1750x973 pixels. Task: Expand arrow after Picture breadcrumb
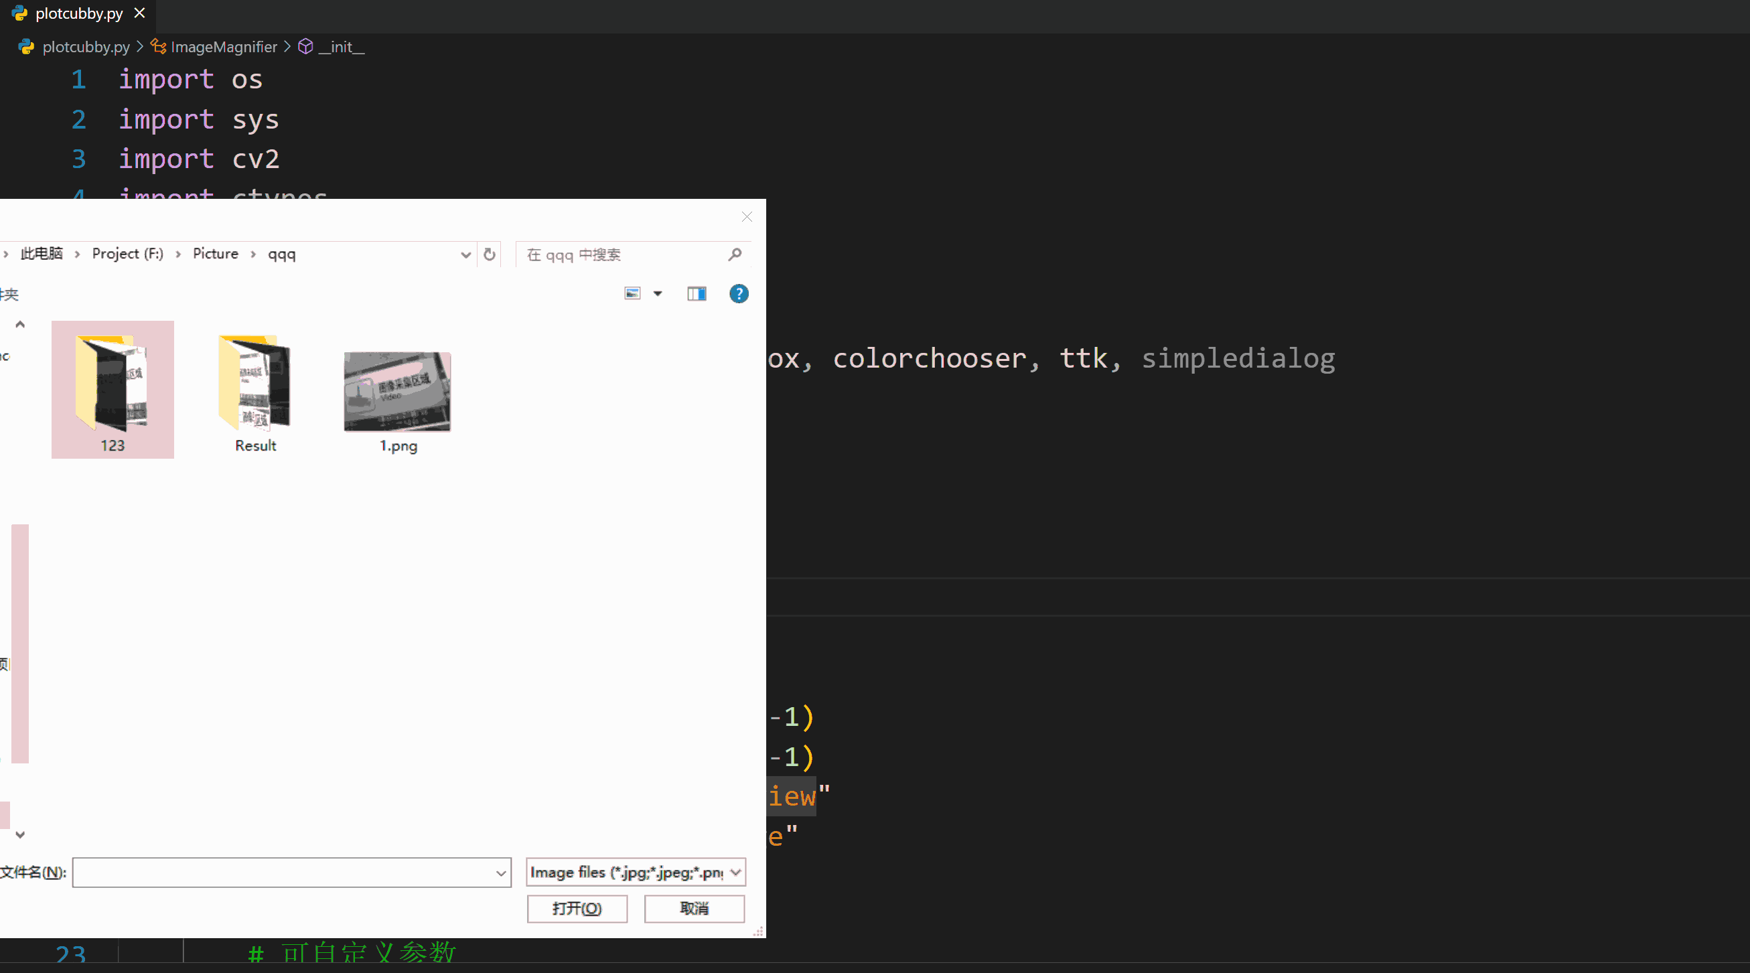[252, 254]
